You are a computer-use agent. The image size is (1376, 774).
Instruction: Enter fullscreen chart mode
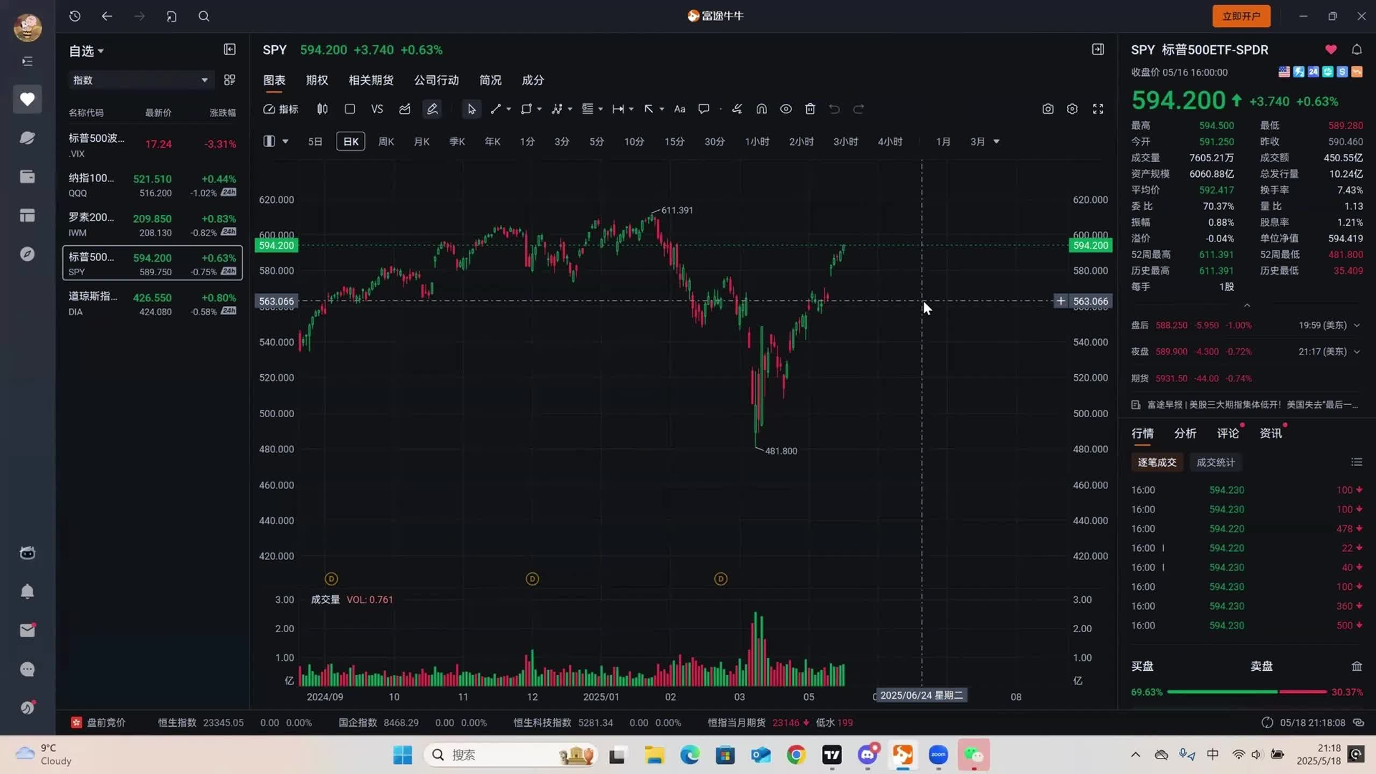pyautogui.click(x=1098, y=109)
